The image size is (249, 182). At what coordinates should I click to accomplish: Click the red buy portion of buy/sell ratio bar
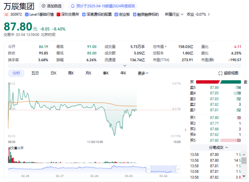[208, 82]
